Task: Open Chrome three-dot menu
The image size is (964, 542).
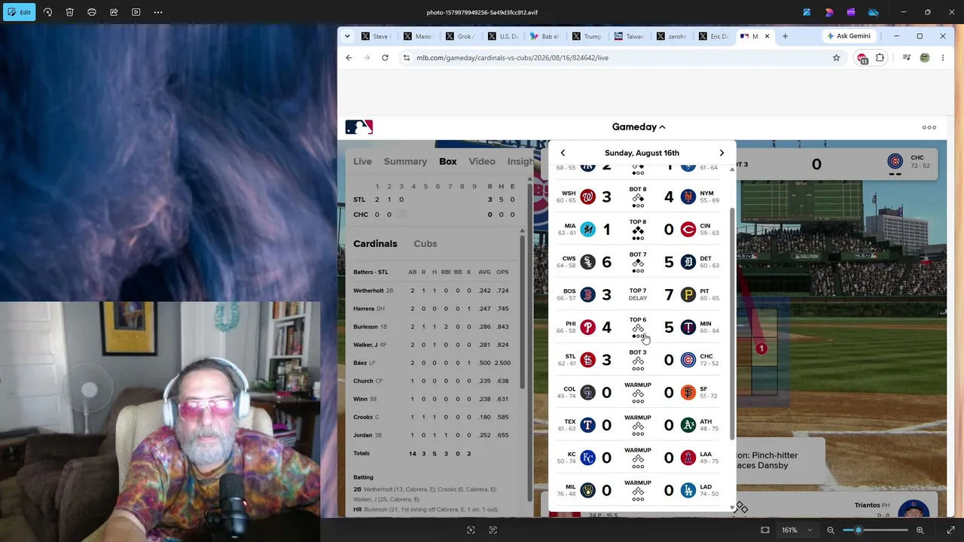Action: point(942,58)
